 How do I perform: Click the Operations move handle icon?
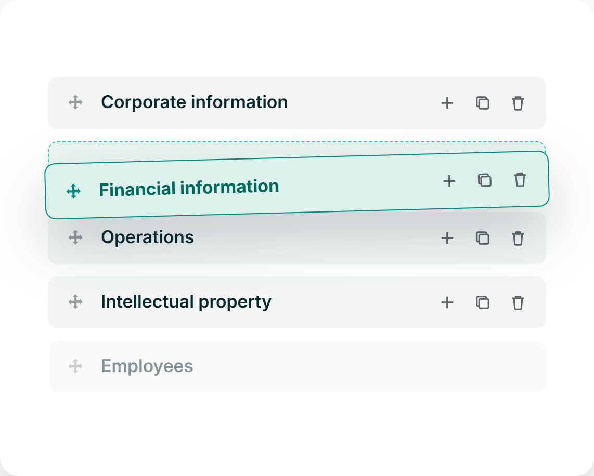pyautogui.click(x=75, y=237)
